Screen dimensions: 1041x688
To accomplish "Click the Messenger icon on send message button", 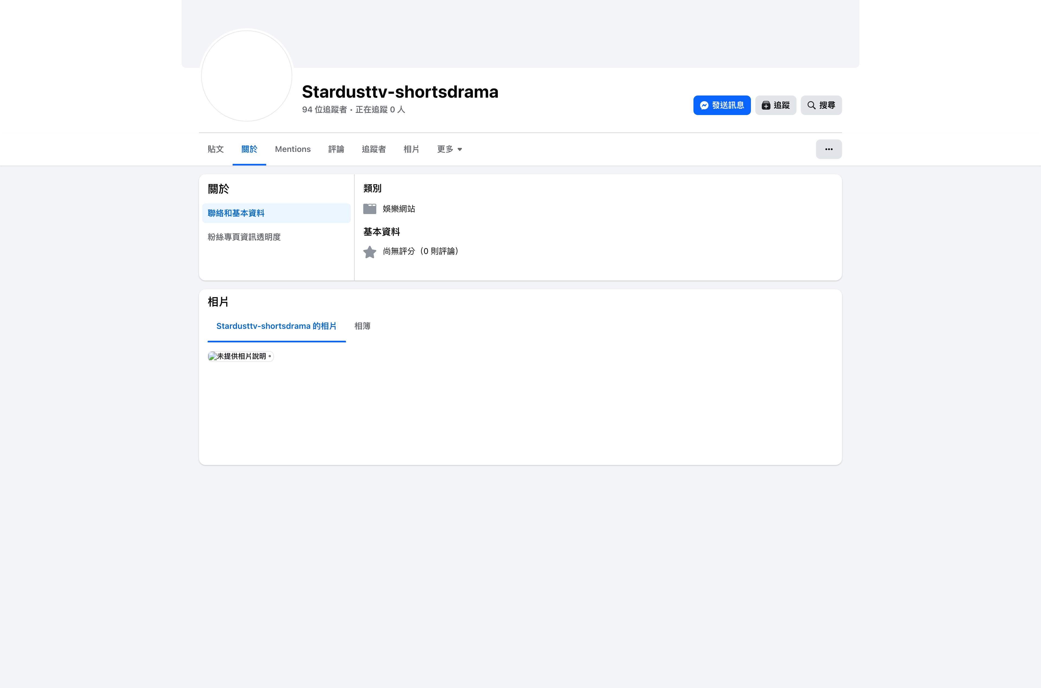I will pos(704,105).
